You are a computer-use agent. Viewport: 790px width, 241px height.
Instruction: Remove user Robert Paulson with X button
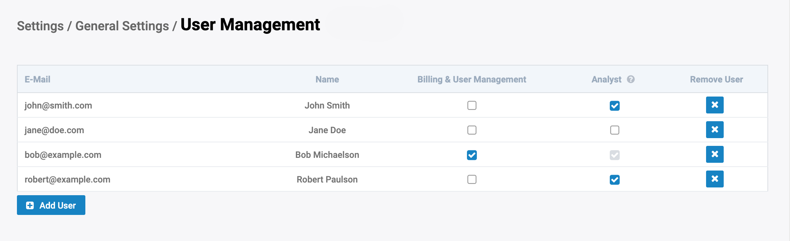pyautogui.click(x=715, y=179)
